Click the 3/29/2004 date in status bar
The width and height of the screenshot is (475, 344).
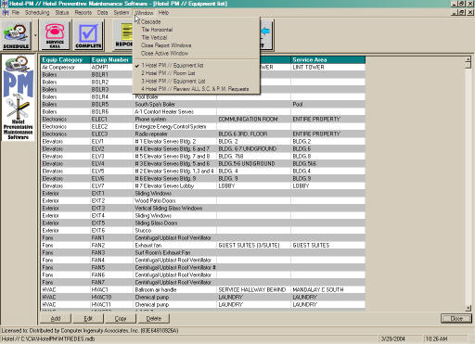392,338
